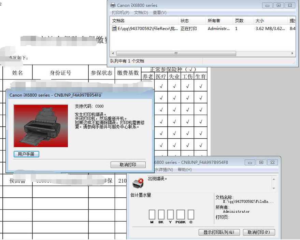Click the 身份证号 header in the document table

click(60, 73)
